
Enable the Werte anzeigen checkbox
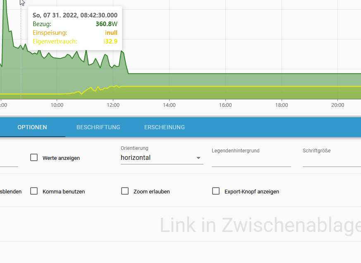point(34,158)
